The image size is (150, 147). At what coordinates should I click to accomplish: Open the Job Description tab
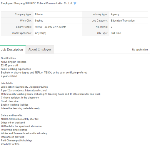(12, 50)
